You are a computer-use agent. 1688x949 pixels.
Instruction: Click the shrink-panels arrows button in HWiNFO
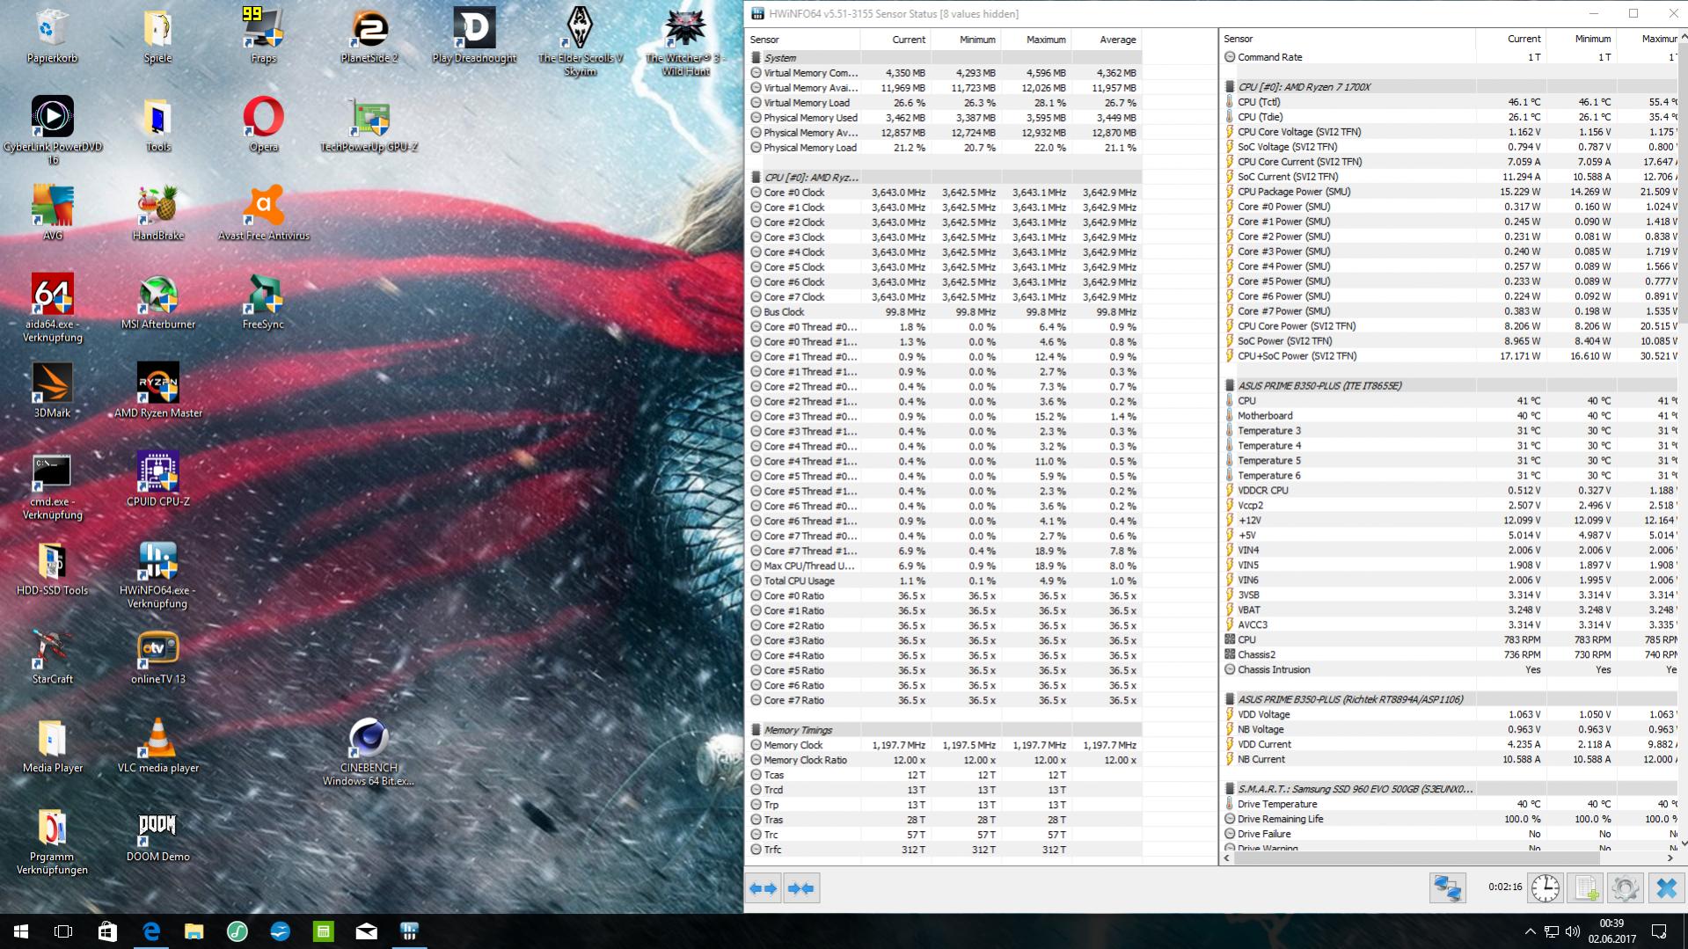[801, 888]
